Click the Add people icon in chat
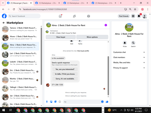Image resolution: width=151 pixels, height=113 pixels. (x=72, y=41)
